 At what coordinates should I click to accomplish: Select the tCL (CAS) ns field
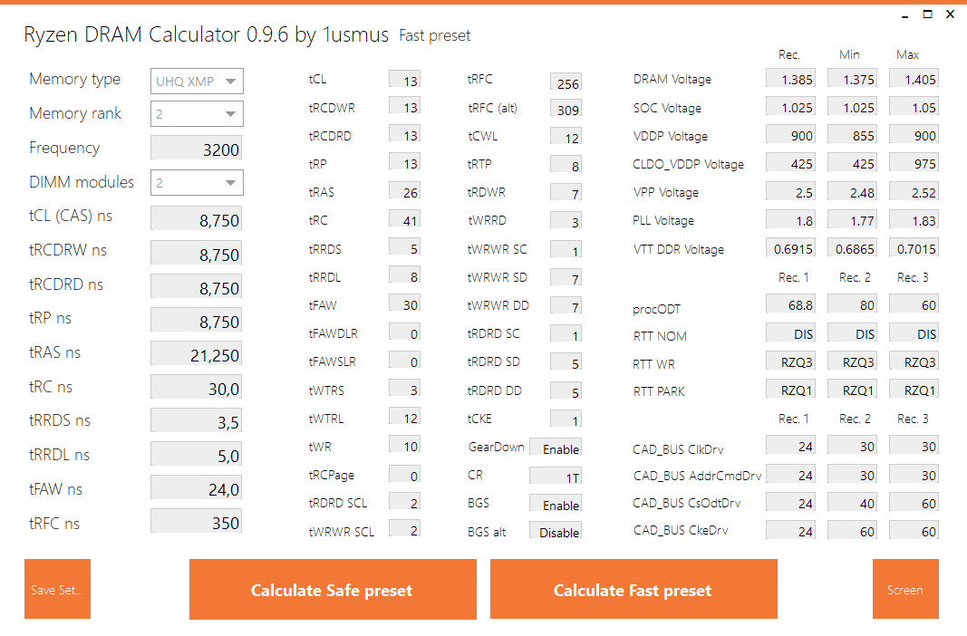(196, 218)
